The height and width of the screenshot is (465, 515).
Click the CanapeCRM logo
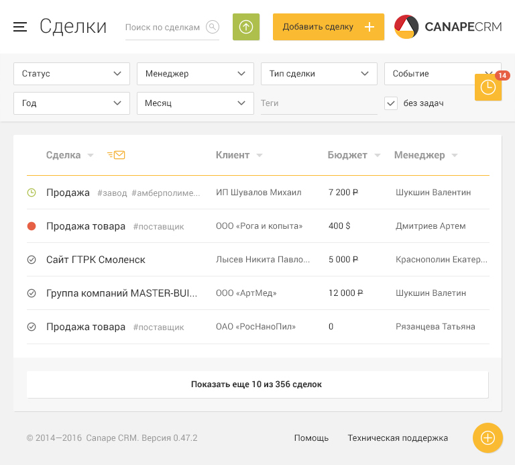(x=448, y=27)
